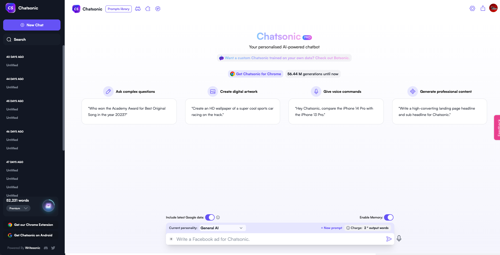Start a New Chat
The height and width of the screenshot is (255, 500).
pos(32,25)
